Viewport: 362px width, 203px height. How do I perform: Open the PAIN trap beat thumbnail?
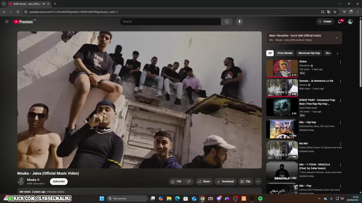282,107
